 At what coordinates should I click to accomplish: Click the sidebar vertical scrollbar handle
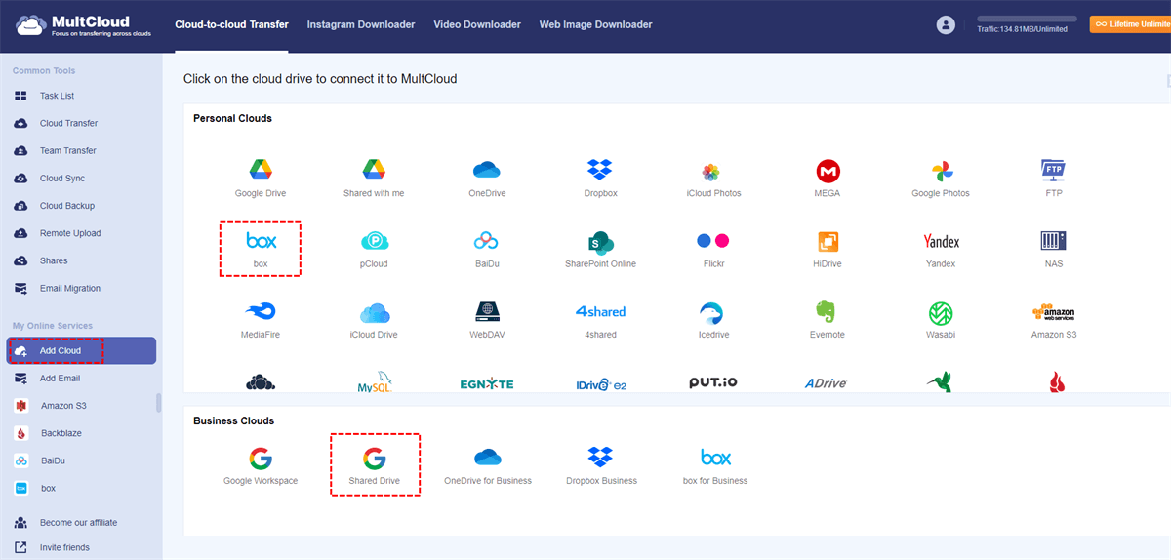[x=159, y=403]
